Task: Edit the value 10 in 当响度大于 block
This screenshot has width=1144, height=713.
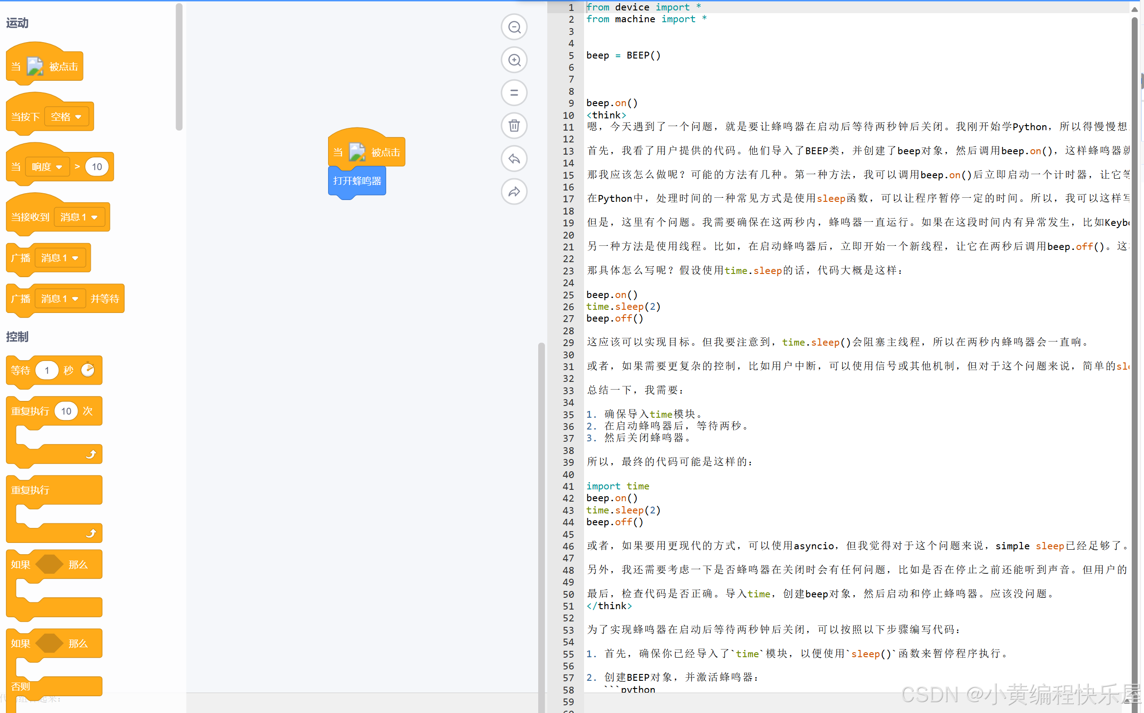Action: pyautogui.click(x=97, y=166)
